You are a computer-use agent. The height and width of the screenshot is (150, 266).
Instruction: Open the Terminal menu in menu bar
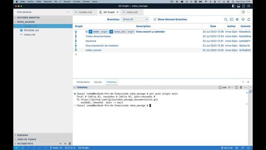pyautogui.click(x=76, y=2)
